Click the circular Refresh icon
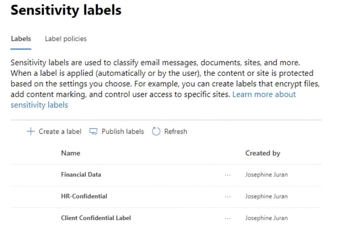Viewport: 339px width, 235px height. pyautogui.click(x=156, y=131)
